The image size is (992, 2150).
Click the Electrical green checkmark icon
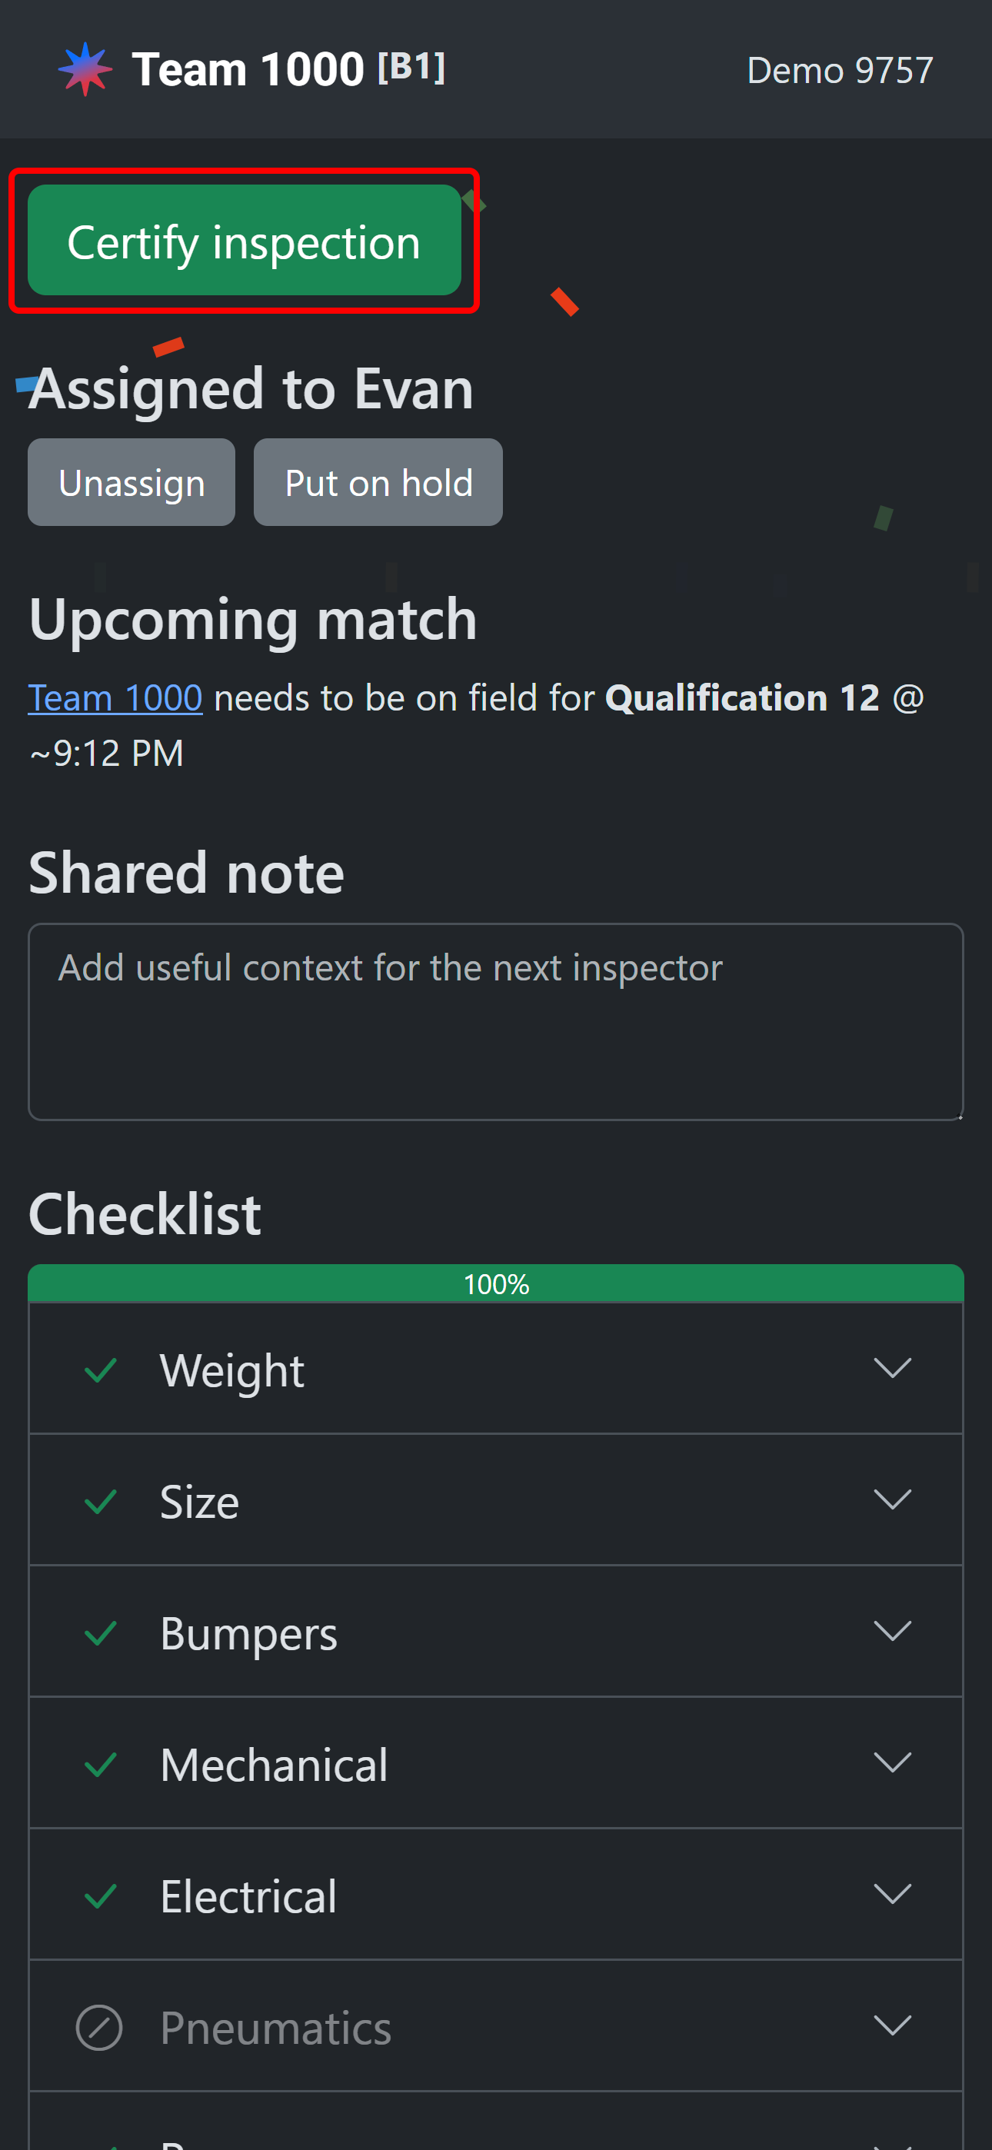tap(100, 1896)
